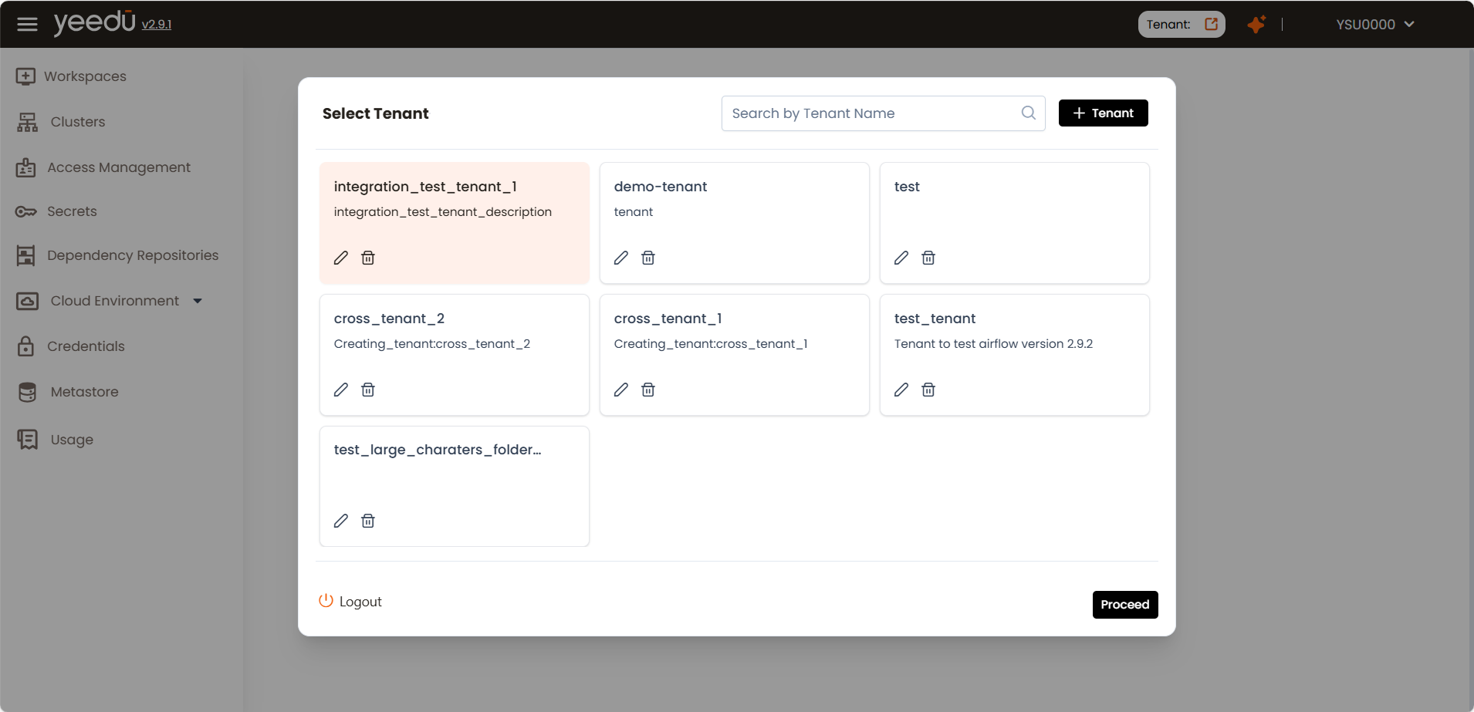Open the YSU0000 user dropdown
Image resolution: width=1474 pixels, height=712 pixels.
tap(1375, 25)
